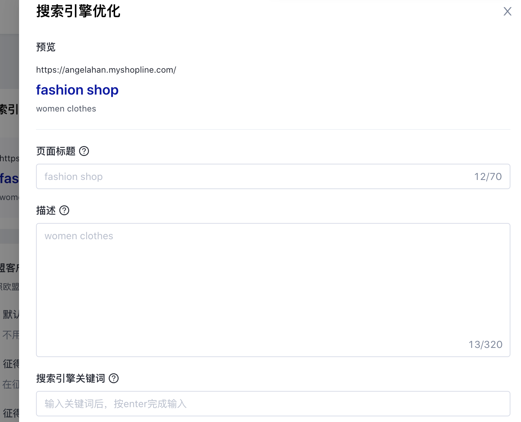Image resolution: width=521 pixels, height=422 pixels.
Task: Close the 搜索引擎优化 panel
Action: (507, 11)
